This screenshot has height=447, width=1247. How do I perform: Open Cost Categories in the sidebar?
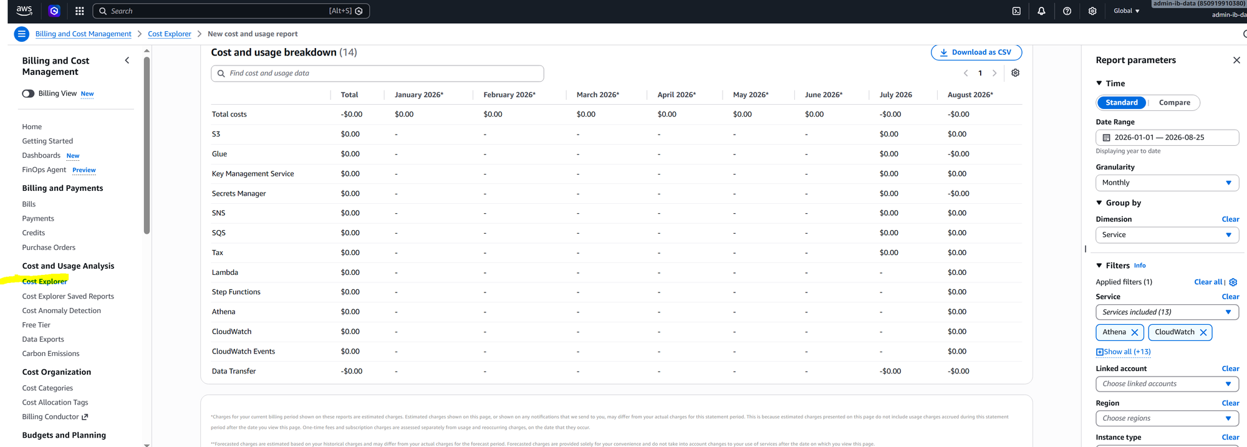click(47, 388)
